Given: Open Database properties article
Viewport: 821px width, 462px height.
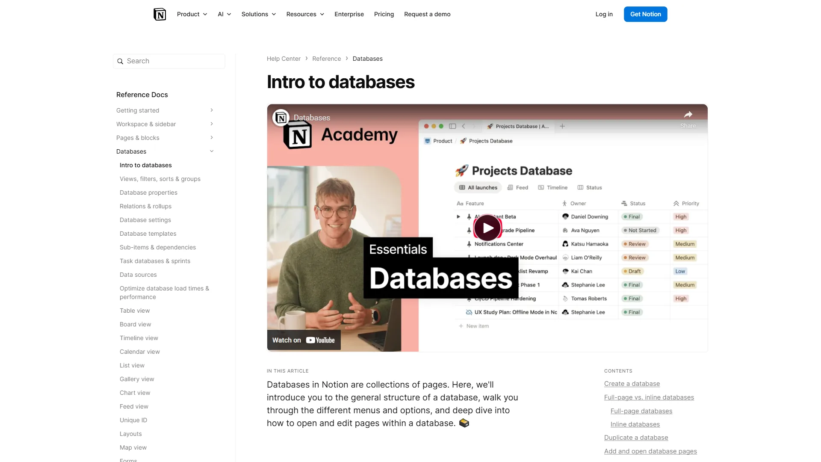Looking at the screenshot, I should [x=148, y=192].
